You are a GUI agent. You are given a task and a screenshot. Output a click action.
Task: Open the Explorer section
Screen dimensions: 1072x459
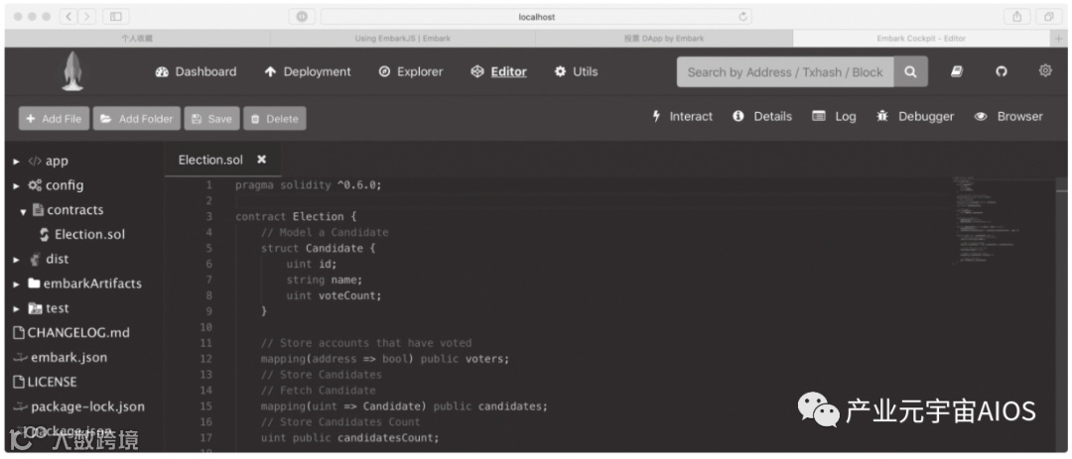[411, 71]
